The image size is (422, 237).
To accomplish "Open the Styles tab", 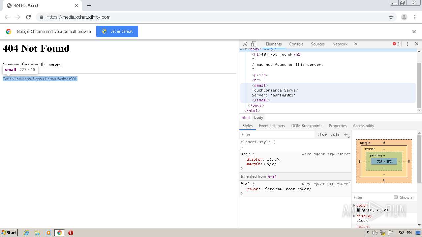I will click(x=247, y=126).
